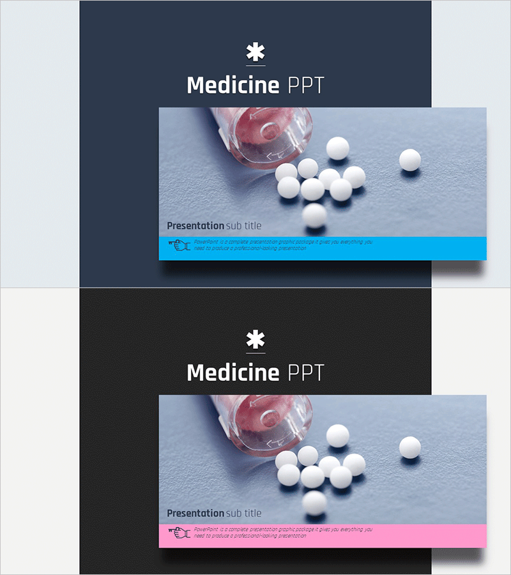The width and height of the screenshot is (511, 575).
Task: Select the "Medicine PPT" title on navy slide
Action: coord(256,85)
